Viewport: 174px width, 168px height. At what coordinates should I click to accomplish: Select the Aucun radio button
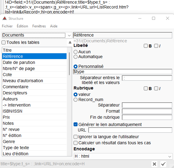click(x=75, y=52)
